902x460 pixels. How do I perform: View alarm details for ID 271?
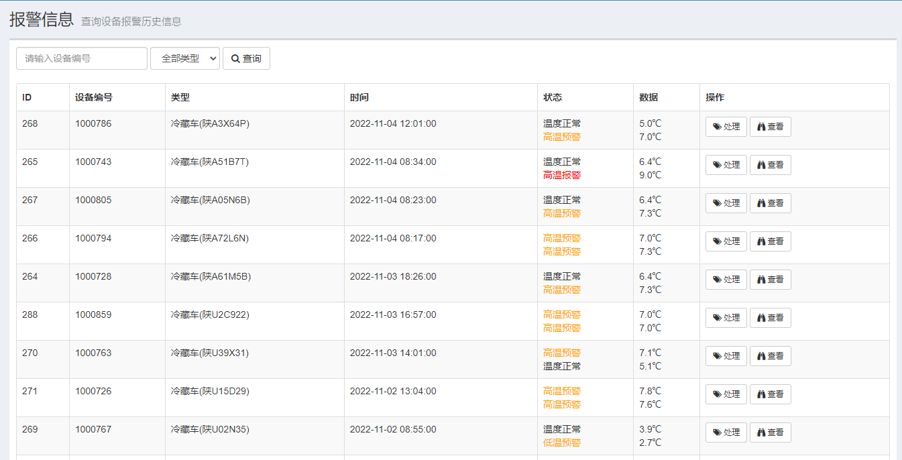tap(770, 394)
